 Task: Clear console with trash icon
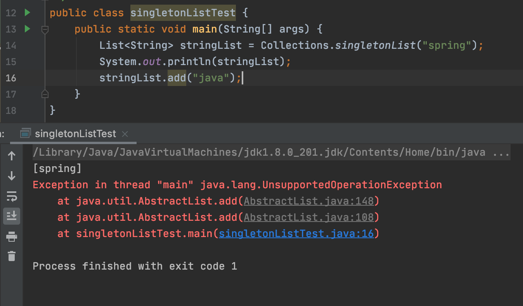(x=12, y=256)
